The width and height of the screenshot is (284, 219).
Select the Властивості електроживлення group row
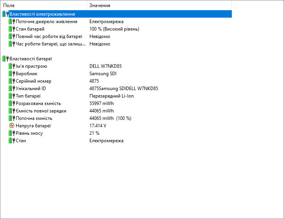pos(42,14)
